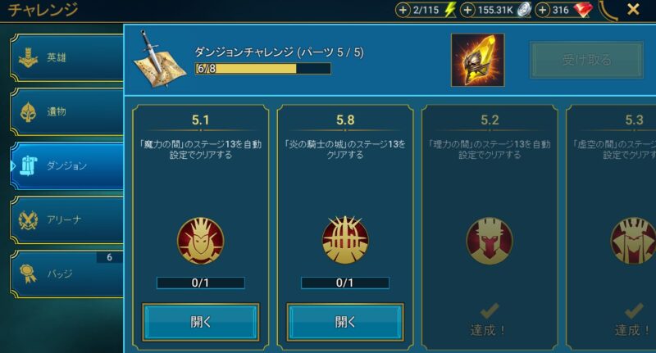656x353 pixels.
Task: Add silver with the plus icon
Action: tap(467, 10)
